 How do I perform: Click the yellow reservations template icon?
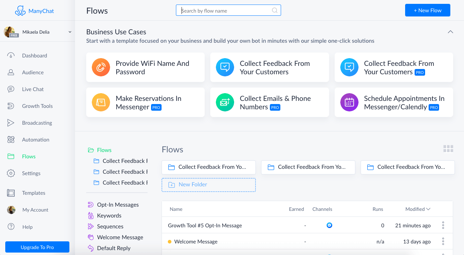coord(101,102)
